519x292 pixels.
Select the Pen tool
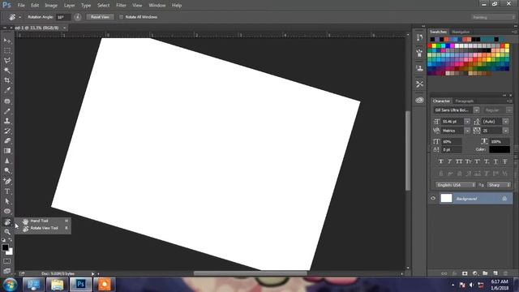pos(7,182)
